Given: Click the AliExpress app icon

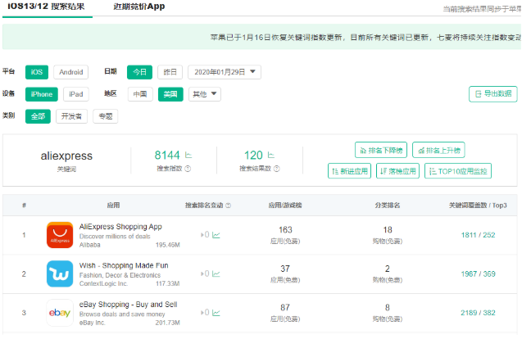Looking at the screenshot, I should [x=61, y=234].
